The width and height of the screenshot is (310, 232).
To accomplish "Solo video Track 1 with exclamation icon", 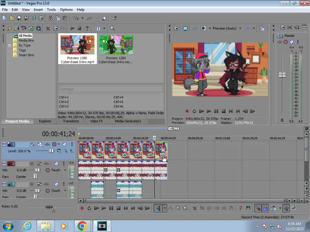I will [72, 144].
